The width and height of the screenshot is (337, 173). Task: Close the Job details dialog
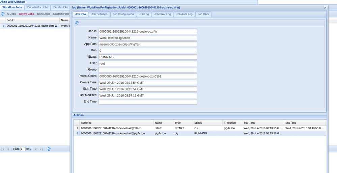[325, 8]
